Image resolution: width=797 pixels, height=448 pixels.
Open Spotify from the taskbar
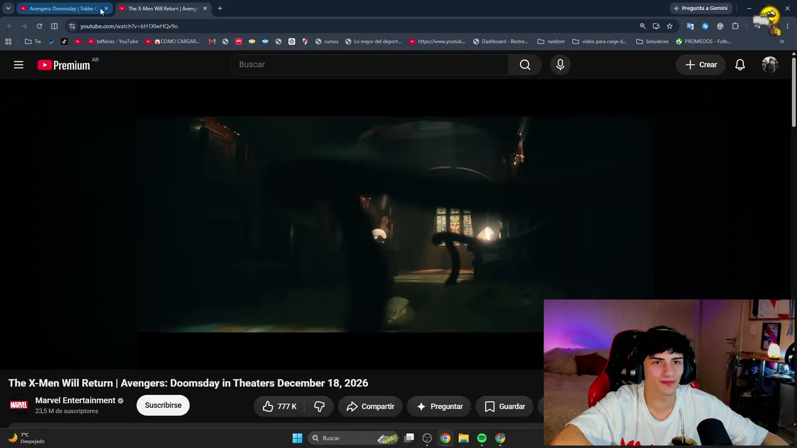[x=482, y=438]
